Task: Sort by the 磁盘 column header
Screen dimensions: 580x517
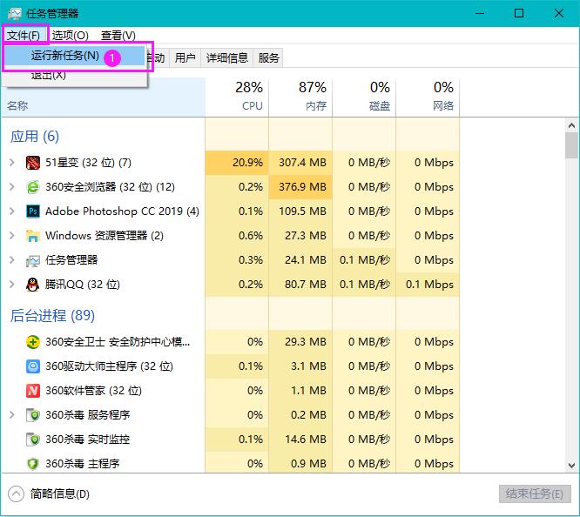Action: pos(364,97)
